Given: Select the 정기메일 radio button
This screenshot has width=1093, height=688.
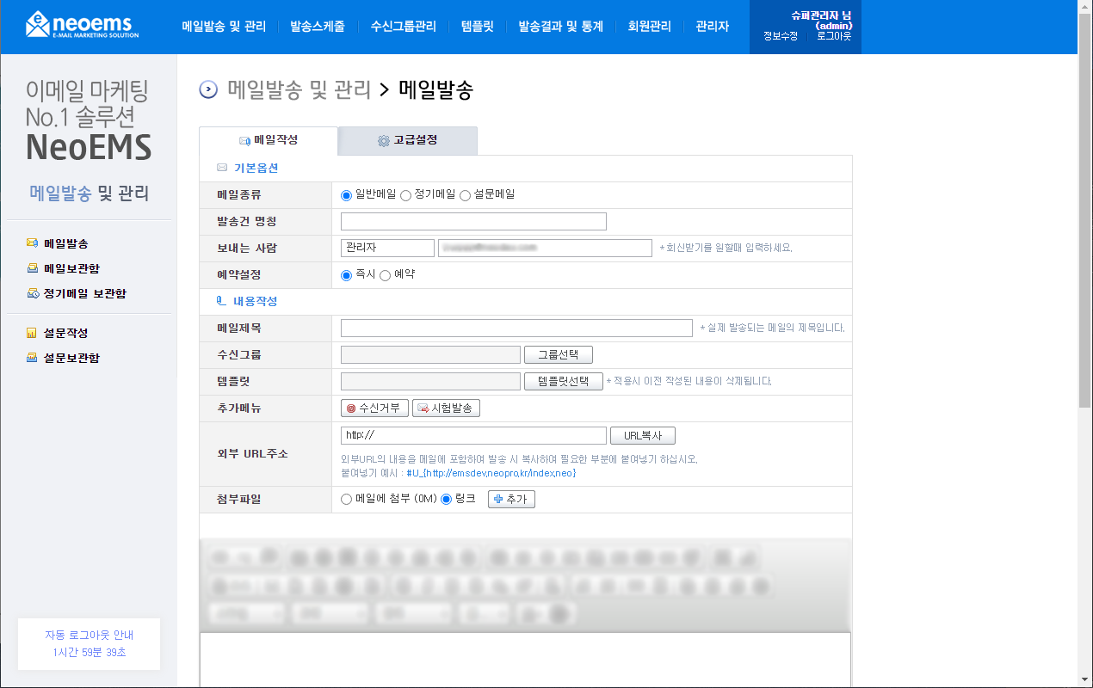Looking at the screenshot, I should click(406, 196).
